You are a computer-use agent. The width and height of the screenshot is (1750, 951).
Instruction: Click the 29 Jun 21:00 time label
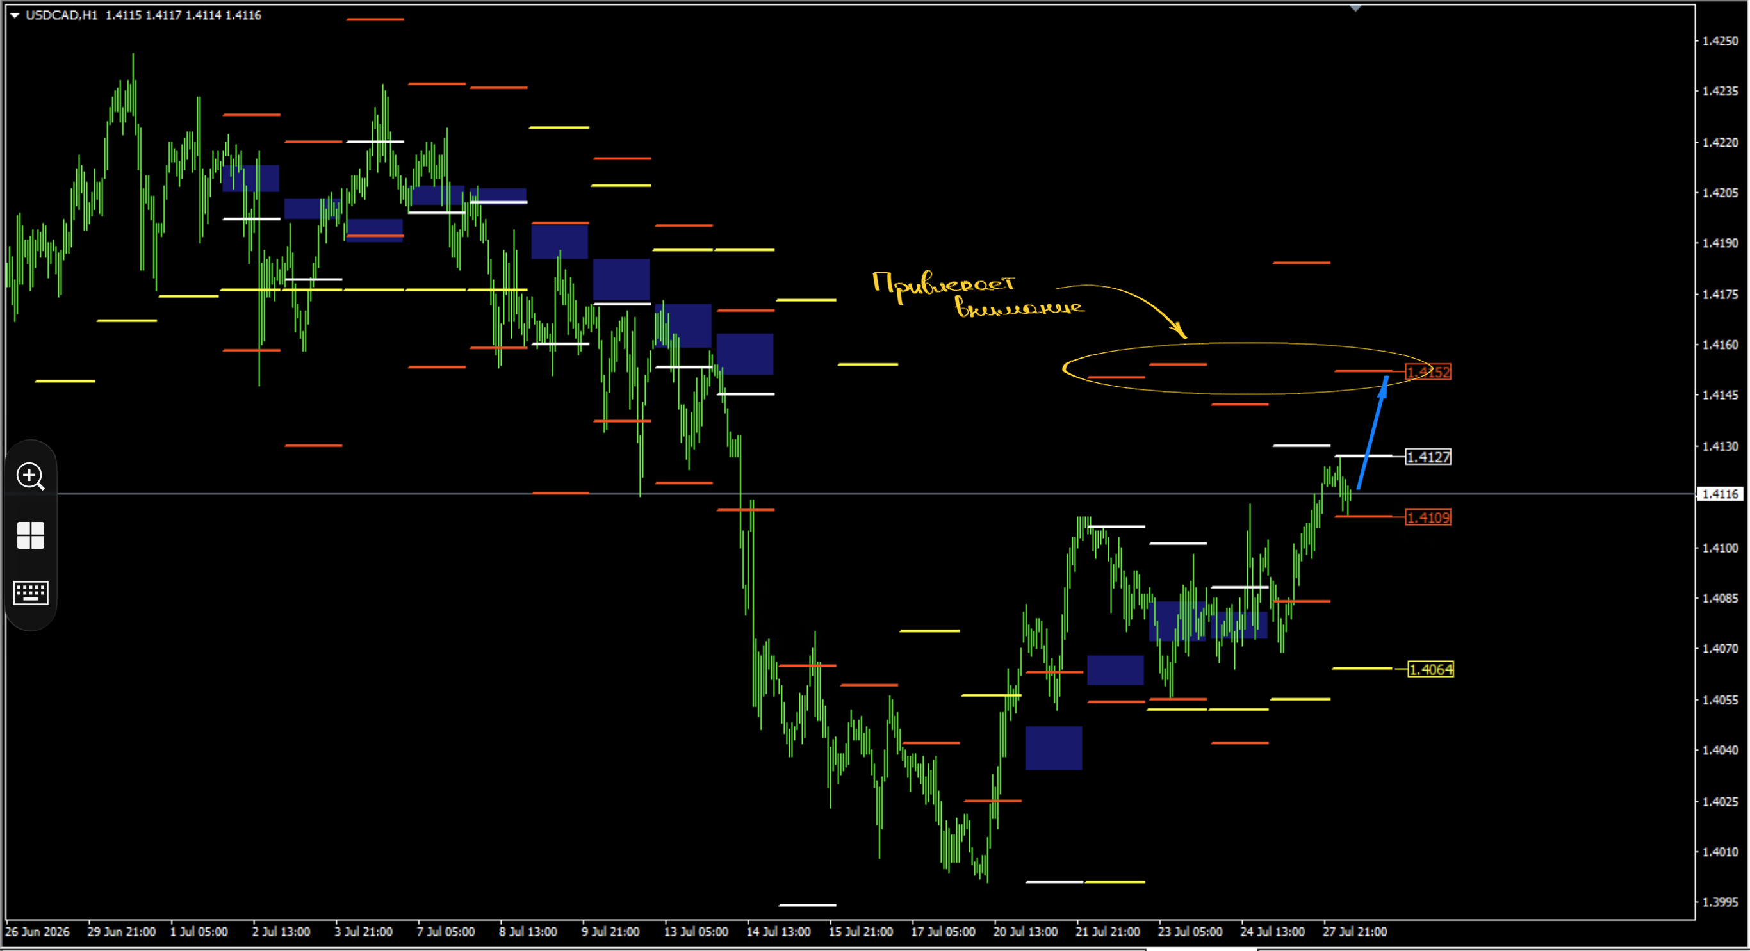tap(122, 931)
